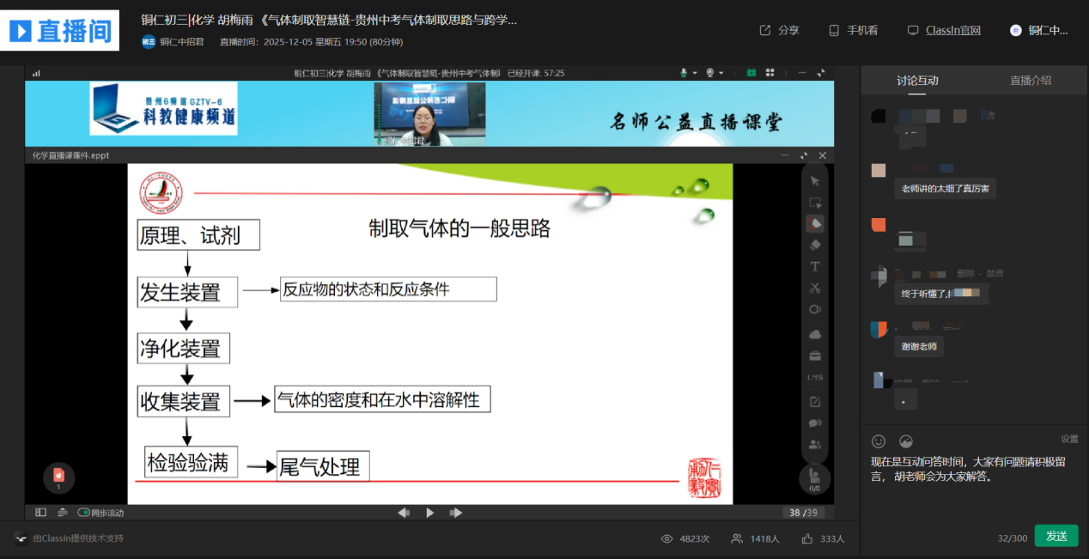Click the thumbs-up like icon
This screenshot has width=1089, height=559.
click(x=807, y=538)
